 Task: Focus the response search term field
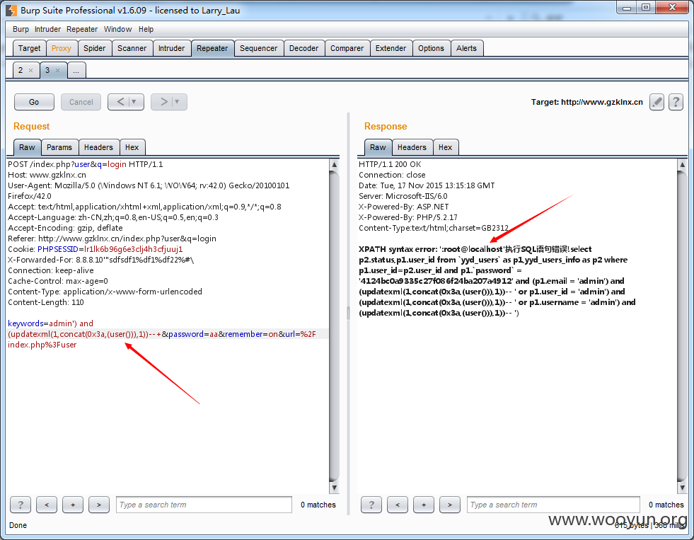[553, 505]
